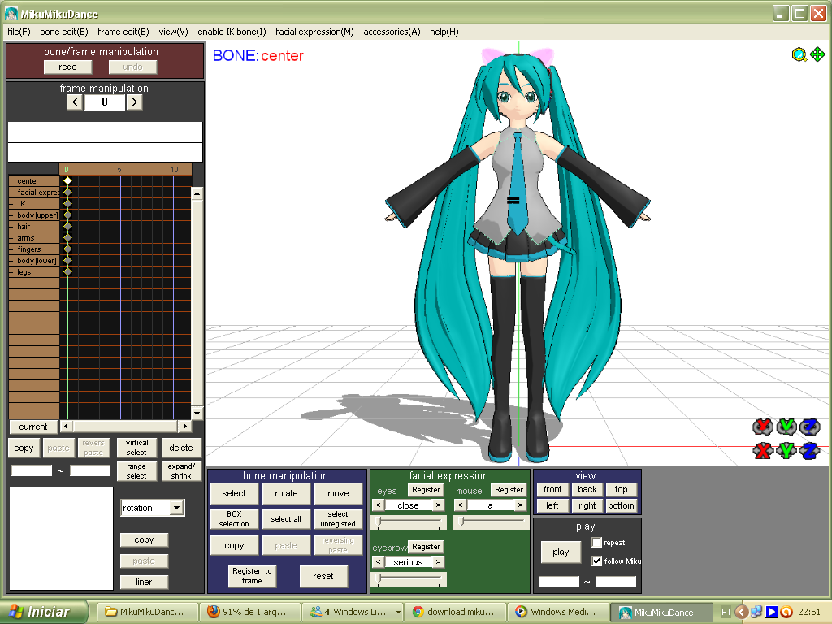This screenshot has width=832, height=624.
Task: Open the frame edit(E) menu
Action: coord(123,32)
